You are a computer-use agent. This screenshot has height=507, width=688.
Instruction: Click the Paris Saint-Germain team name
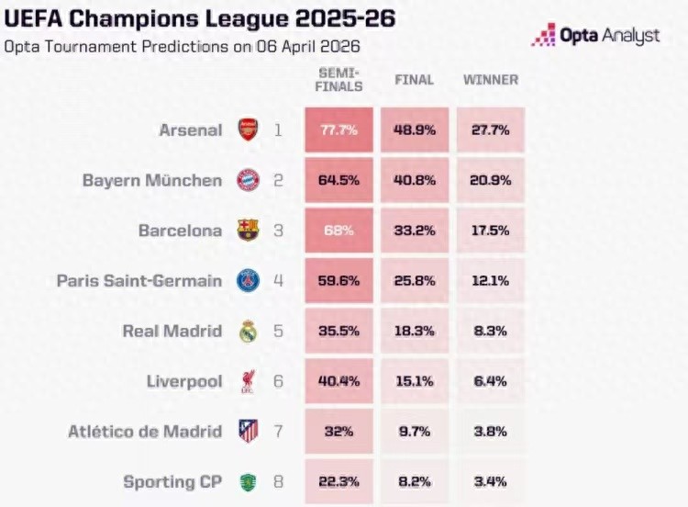[x=139, y=280]
